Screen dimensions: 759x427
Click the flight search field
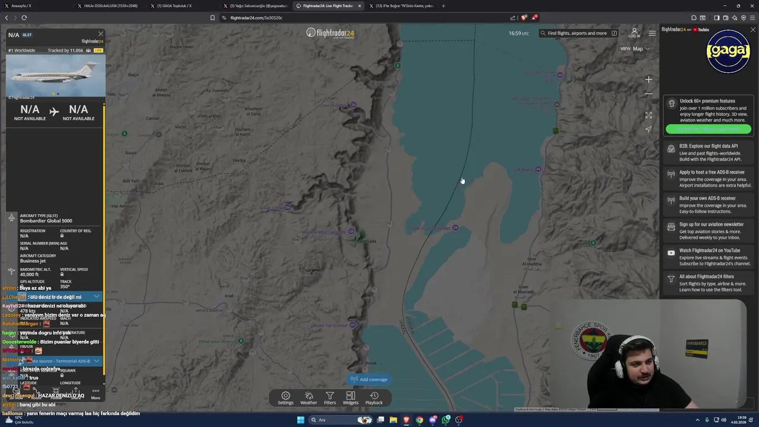[x=578, y=33]
